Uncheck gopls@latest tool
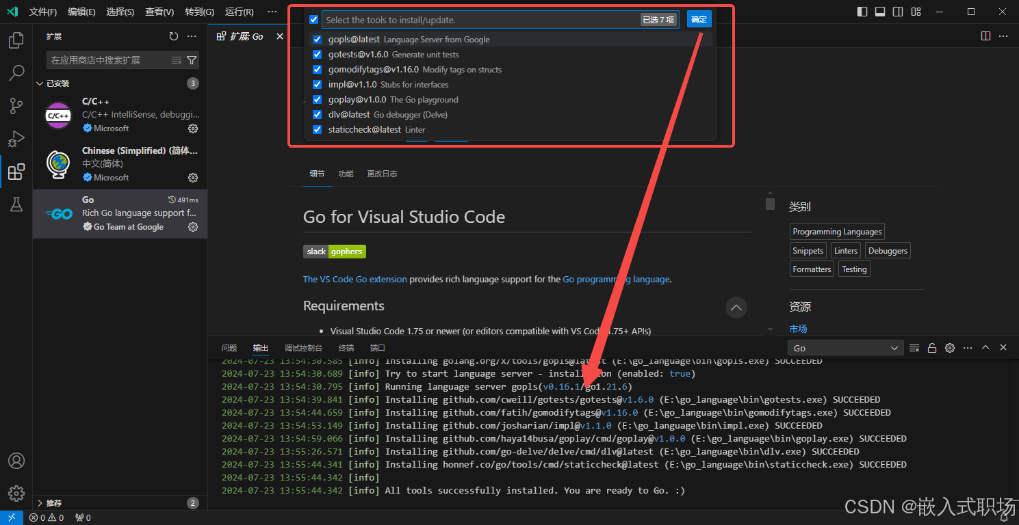The width and height of the screenshot is (1019, 525). click(317, 40)
